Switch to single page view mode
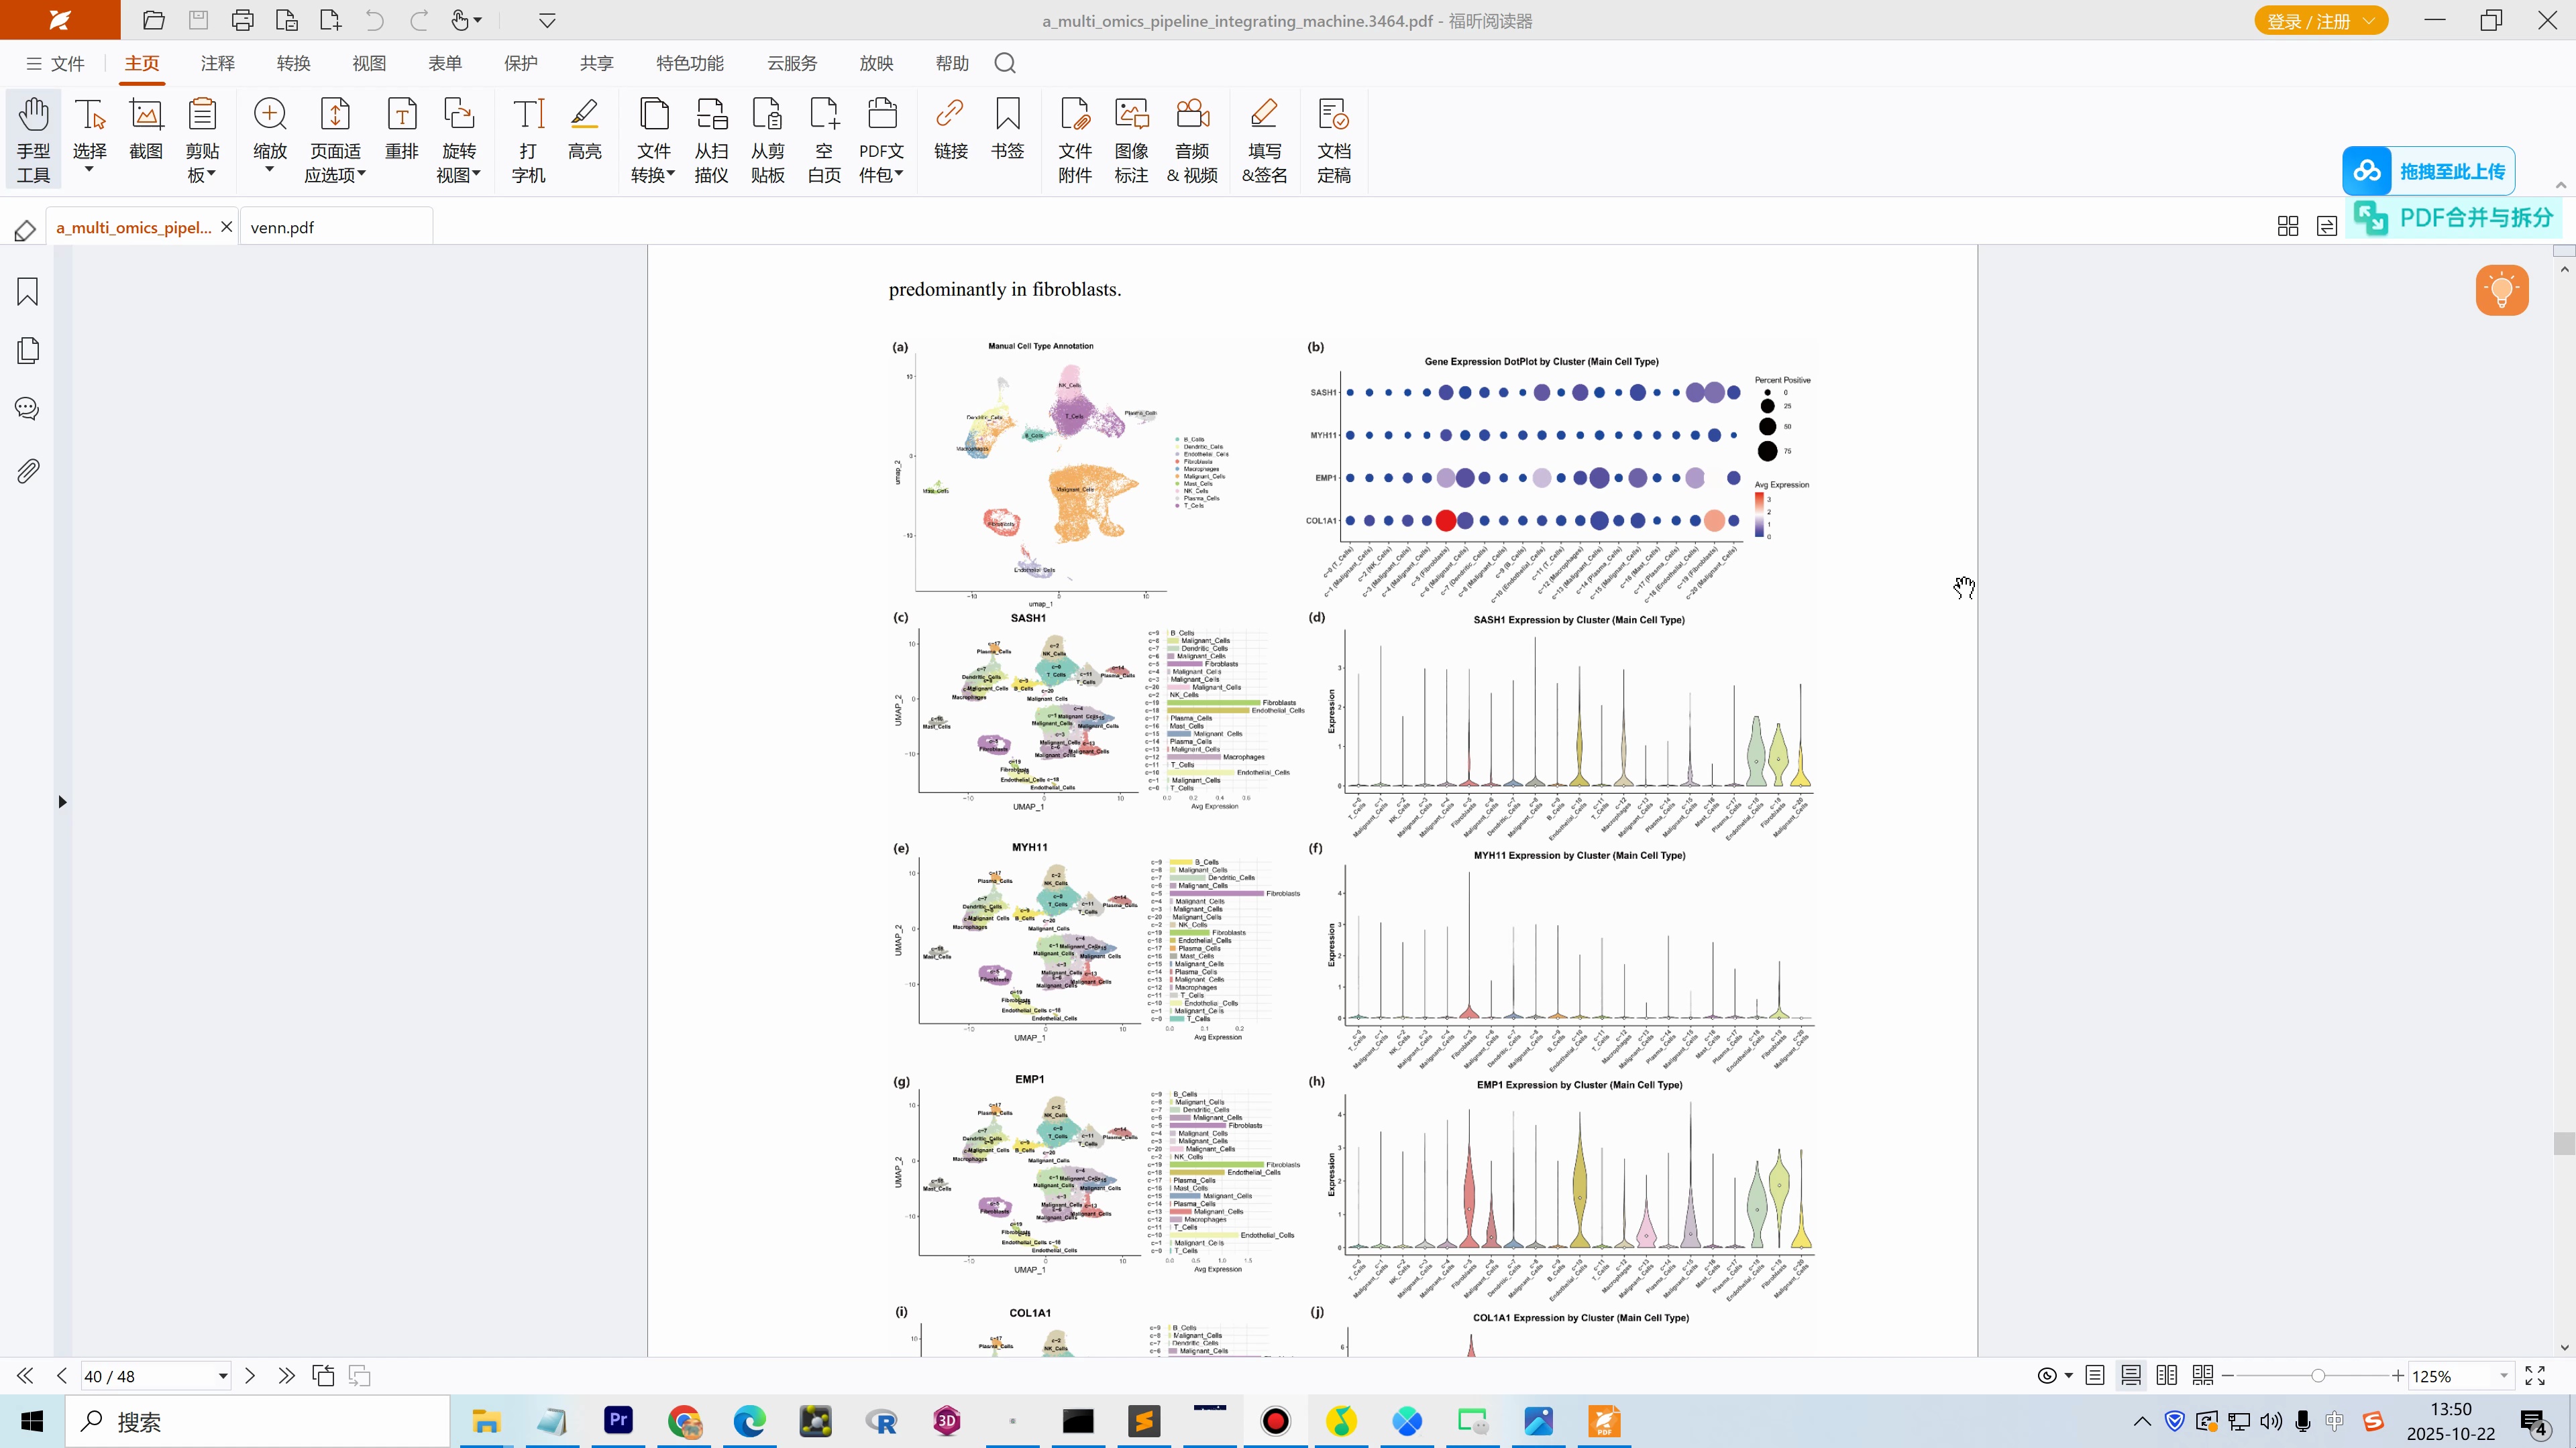Image resolution: width=2576 pixels, height=1448 pixels. [x=2095, y=1376]
